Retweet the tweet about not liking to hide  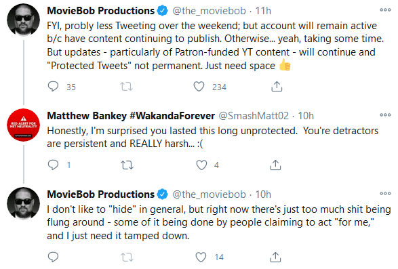pos(127,257)
